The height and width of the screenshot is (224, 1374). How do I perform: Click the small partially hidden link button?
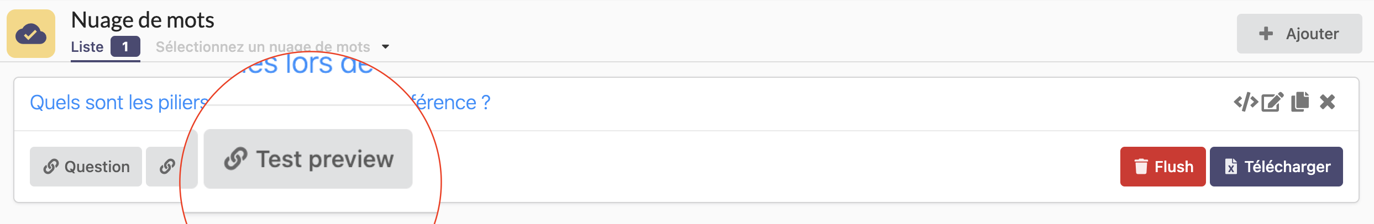(167, 167)
